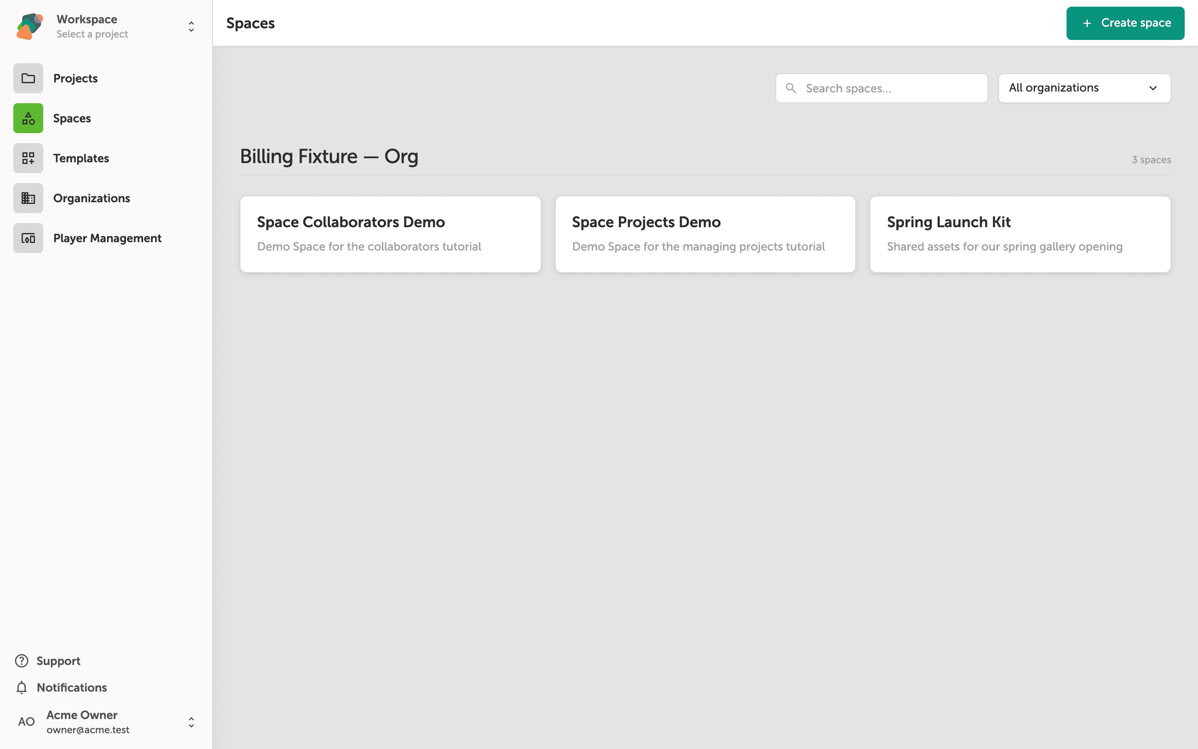
Task: Open the Projects folder icon
Action: pyautogui.click(x=28, y=78)
